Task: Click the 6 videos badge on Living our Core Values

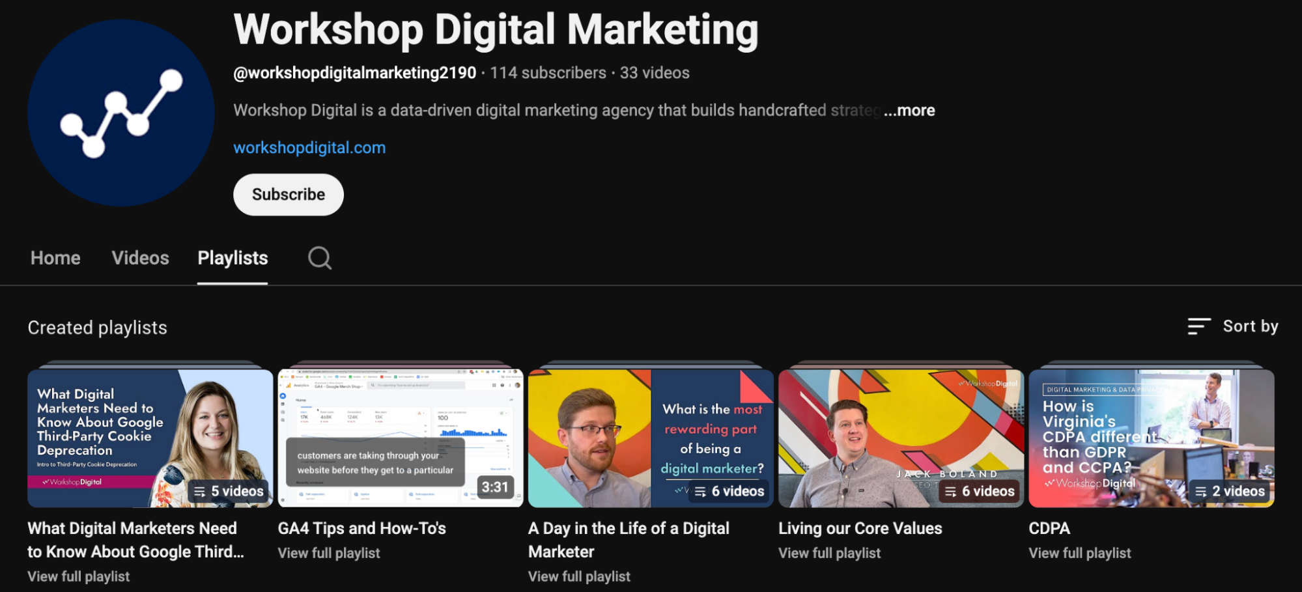Action: point(980,491)
